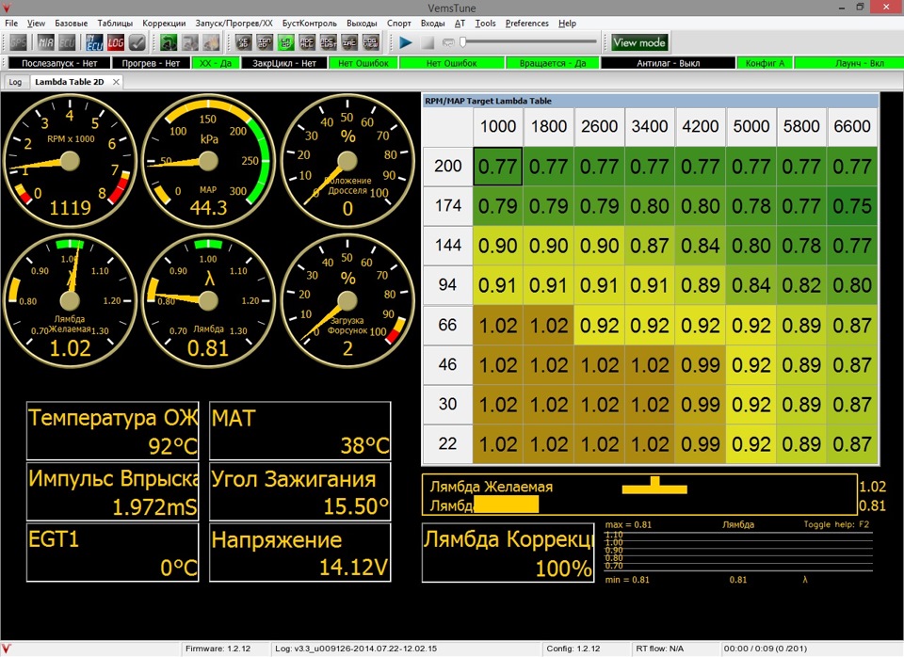The height and width of the screenshot is (657, 904).
Task: Click the ХХ - Да status indicator
Action: click(x=215, y=63)
